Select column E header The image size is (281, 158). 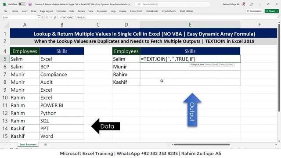pos(190,25)
